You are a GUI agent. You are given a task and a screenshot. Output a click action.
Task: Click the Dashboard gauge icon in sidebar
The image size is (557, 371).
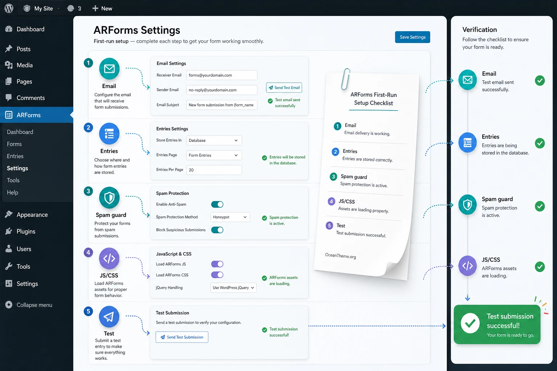click(x=9, y=29)
